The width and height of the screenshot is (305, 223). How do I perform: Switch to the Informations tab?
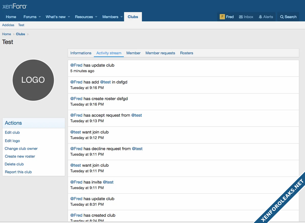point(81,53)
